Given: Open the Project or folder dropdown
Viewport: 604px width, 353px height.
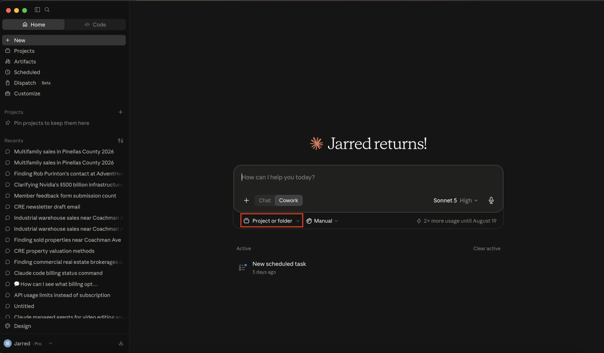Looking at the screenshot, I should 272,221.
